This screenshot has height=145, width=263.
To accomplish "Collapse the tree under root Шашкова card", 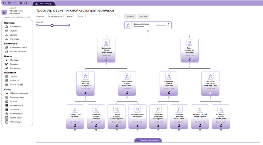I will click(x=148, y=31).
